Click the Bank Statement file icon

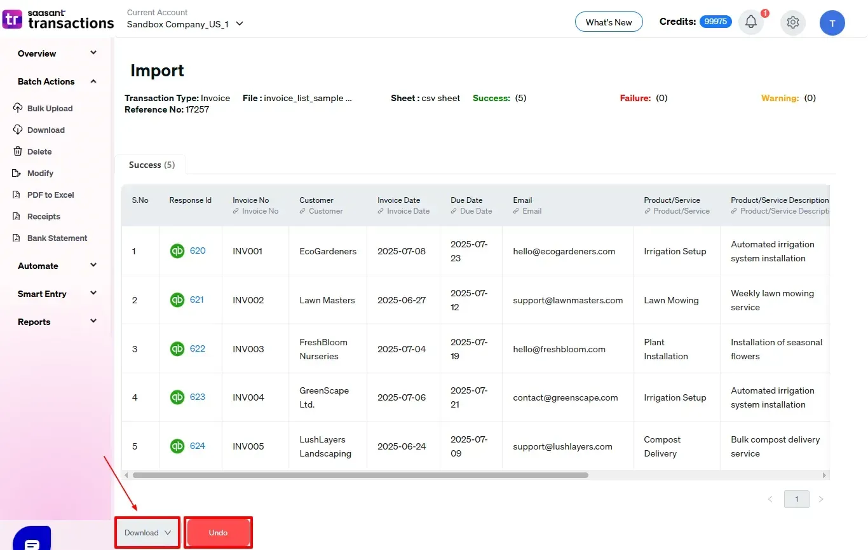[x=17, y=238]
